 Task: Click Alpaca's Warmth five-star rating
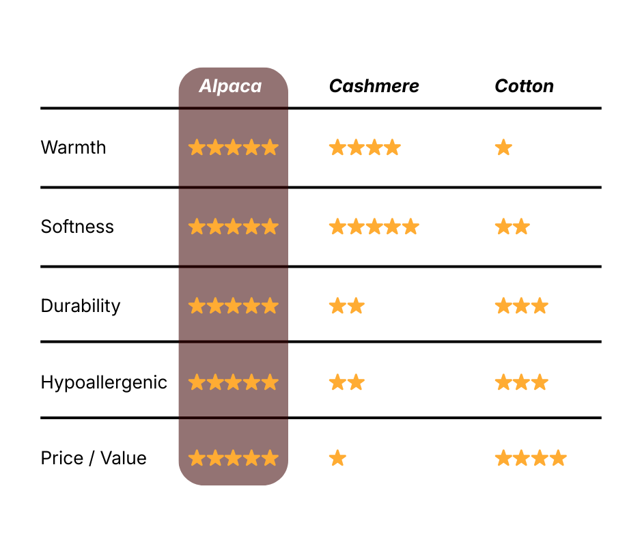pyautogui.click(x=233, y=147)
